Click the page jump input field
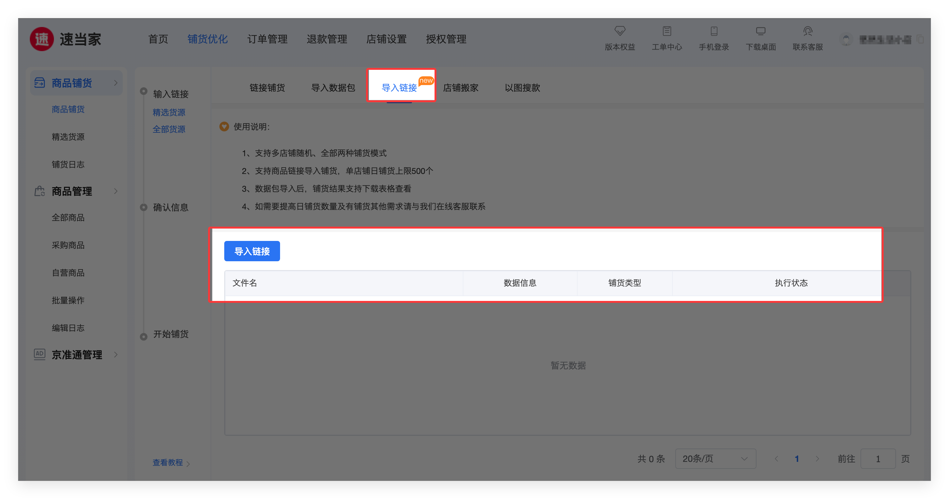Viewport: 949px width, 499px height. (x=878, y=458)
